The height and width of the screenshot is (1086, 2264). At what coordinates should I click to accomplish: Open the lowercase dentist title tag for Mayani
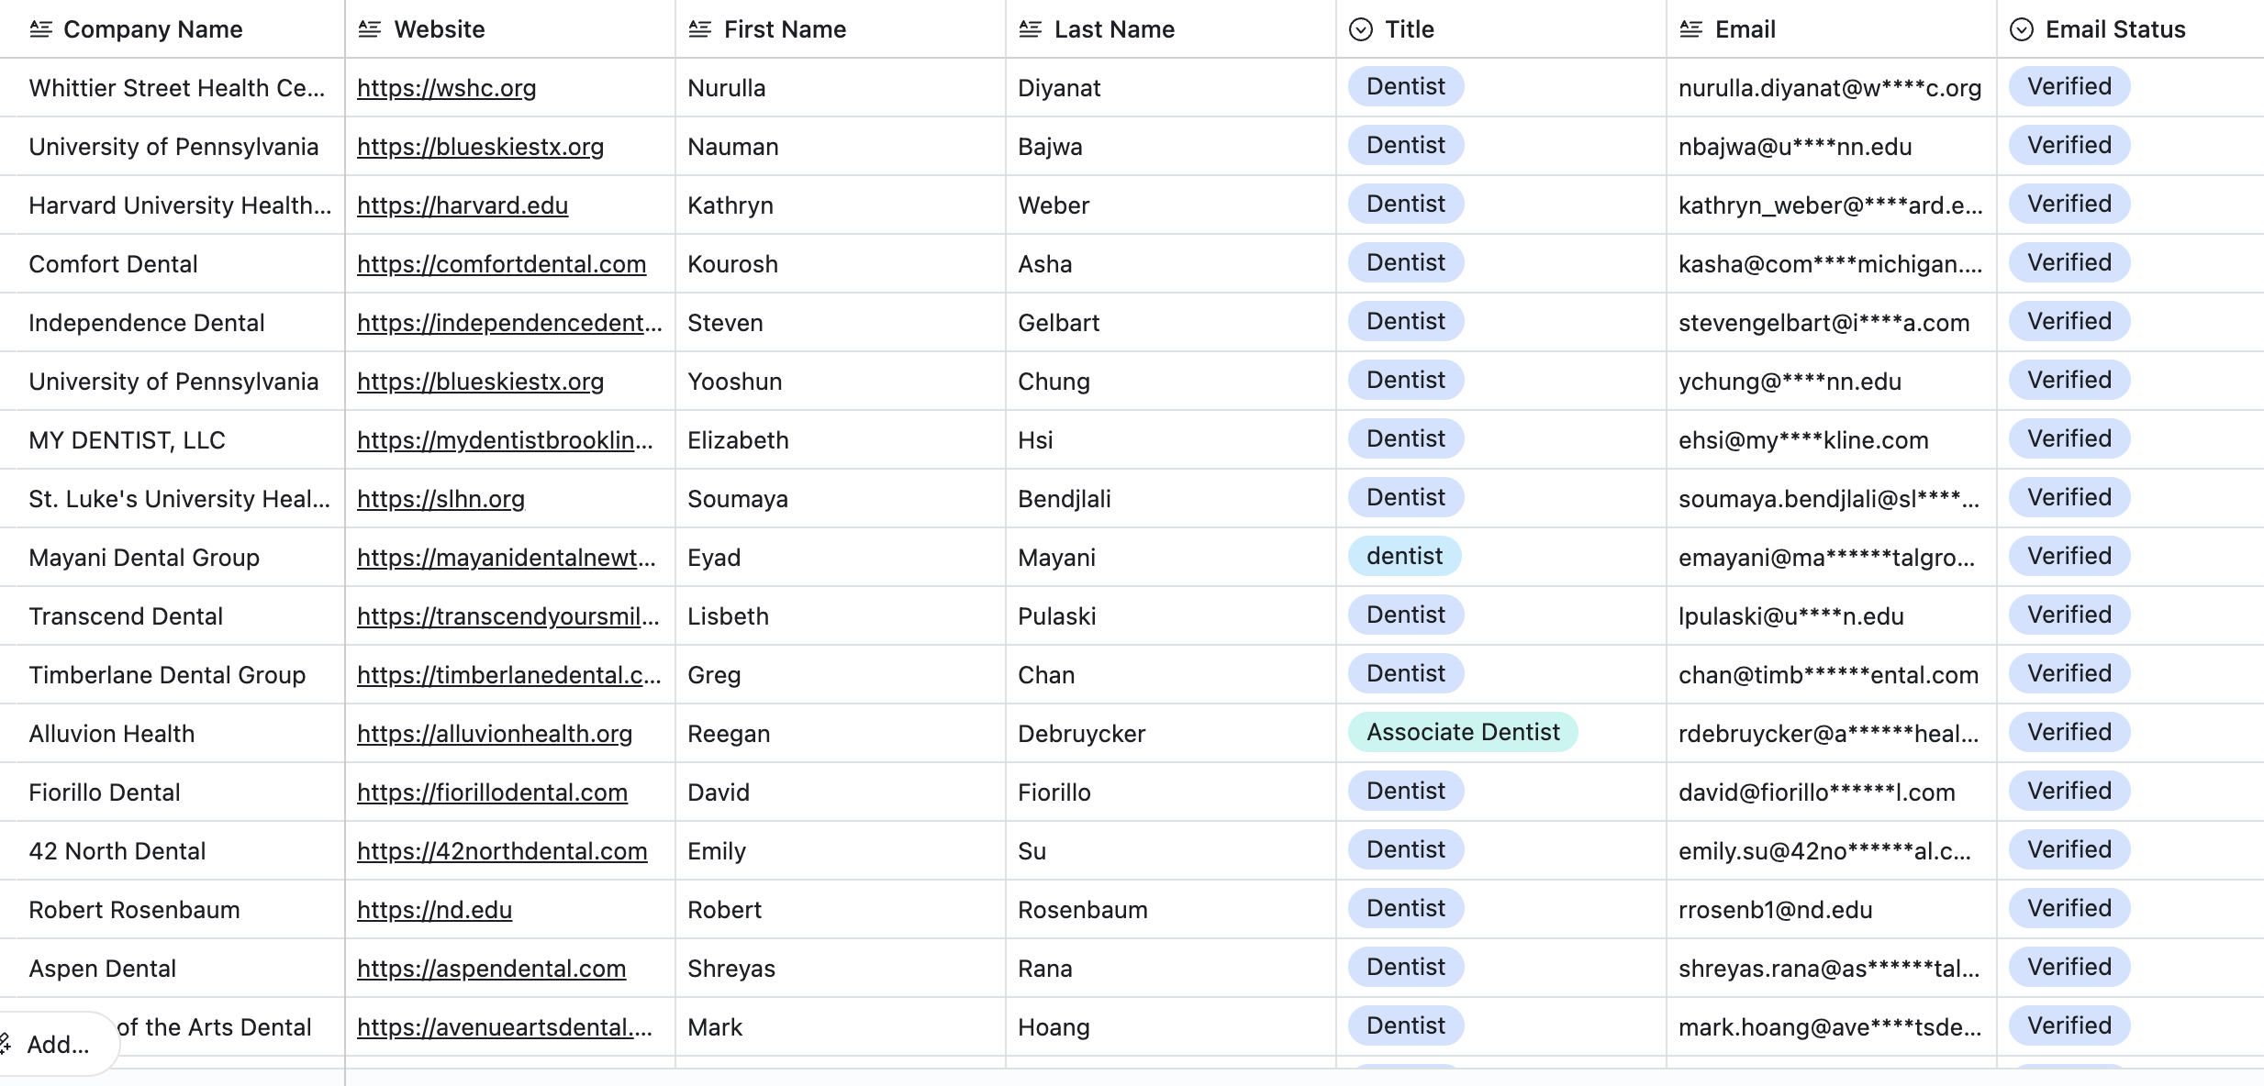tap(1404, 556)
